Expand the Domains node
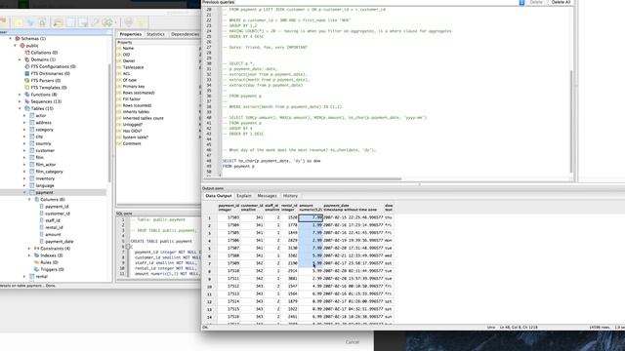Screen dimensions: 625x351 point(20,59)
